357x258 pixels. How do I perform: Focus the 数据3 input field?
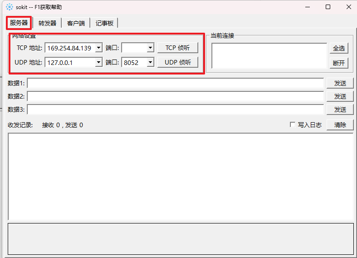pos(175,109)
